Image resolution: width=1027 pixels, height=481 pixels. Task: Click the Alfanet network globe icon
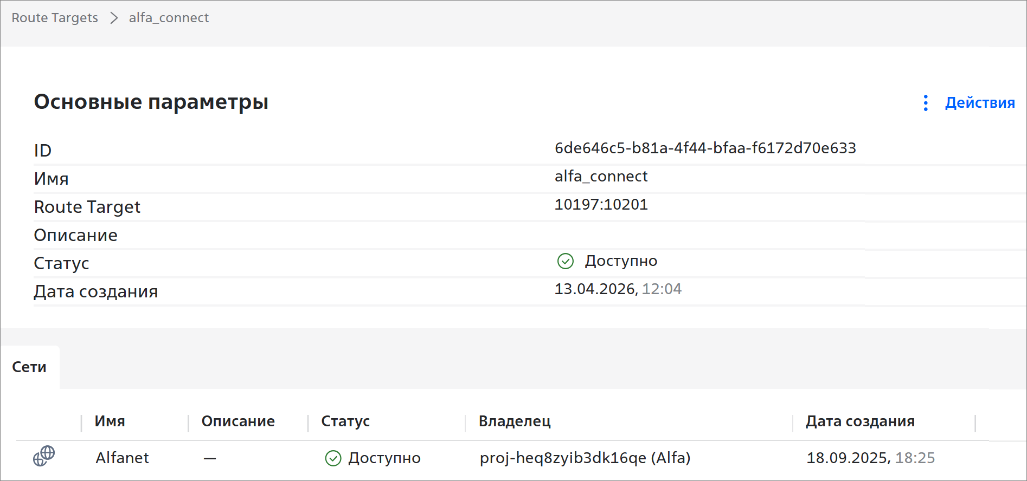pos(44,456)
